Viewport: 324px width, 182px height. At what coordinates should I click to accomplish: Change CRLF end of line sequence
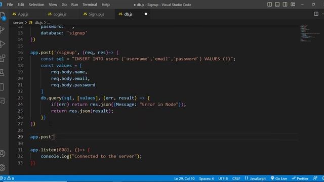[x=236, y=178]
